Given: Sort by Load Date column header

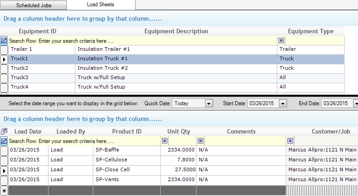Looking at the screenshot, I should tap(28, 131).
